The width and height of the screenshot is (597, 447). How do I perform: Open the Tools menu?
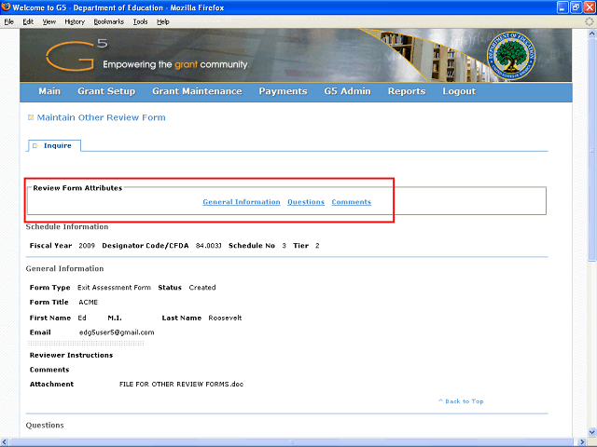(x=141, y=21)
